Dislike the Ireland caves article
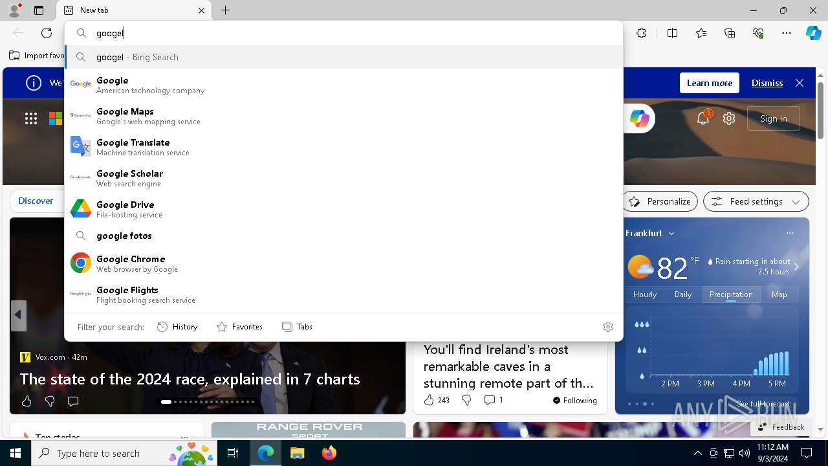This screenshot has height=466, width=828. (466, 400)
